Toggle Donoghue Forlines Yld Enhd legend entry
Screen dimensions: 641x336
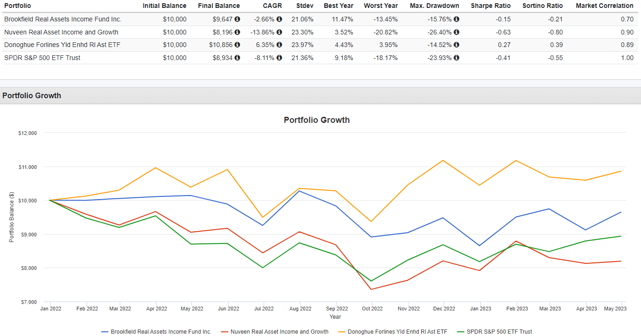(x=392, y=332)
